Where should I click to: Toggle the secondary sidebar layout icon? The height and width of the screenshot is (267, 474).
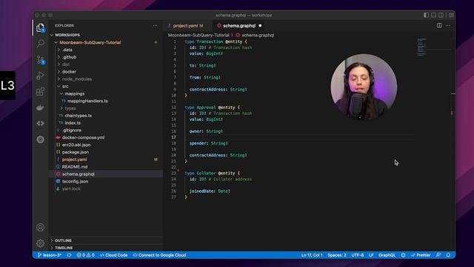[x=441, y=15]
